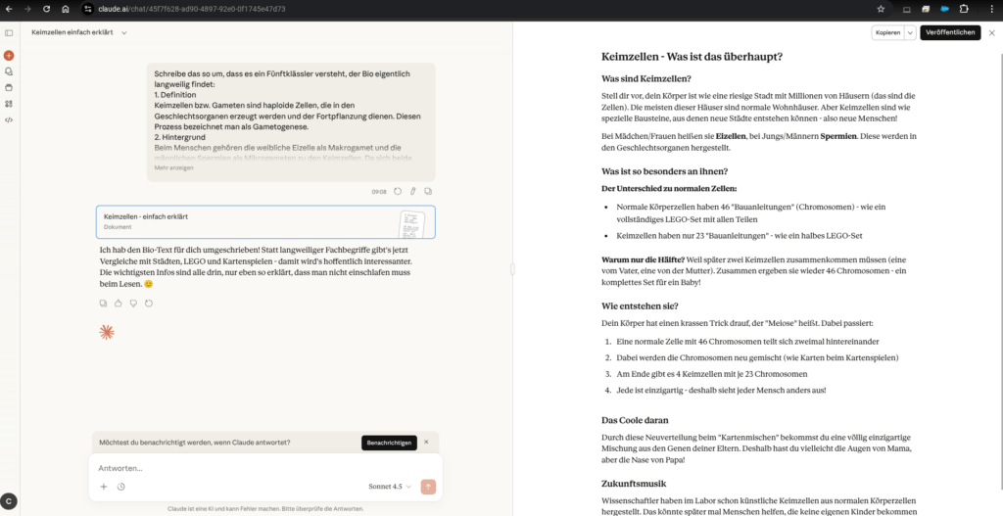Expand the arrow next to 'Kopieren'
The height and width of the screenshot is (516, 1003).
coord(910,32)
